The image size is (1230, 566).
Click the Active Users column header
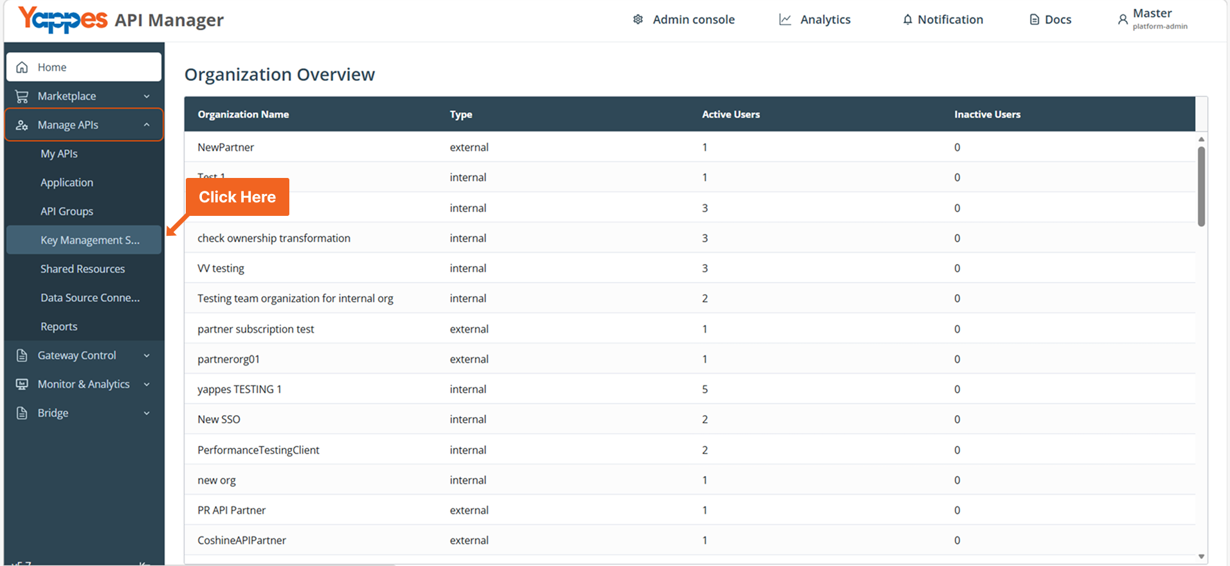click(730, 114)
